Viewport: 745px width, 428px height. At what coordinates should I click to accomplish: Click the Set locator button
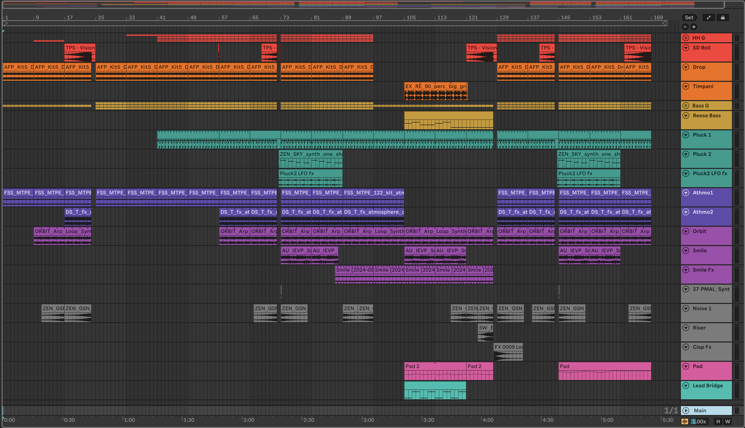[689, 18]
